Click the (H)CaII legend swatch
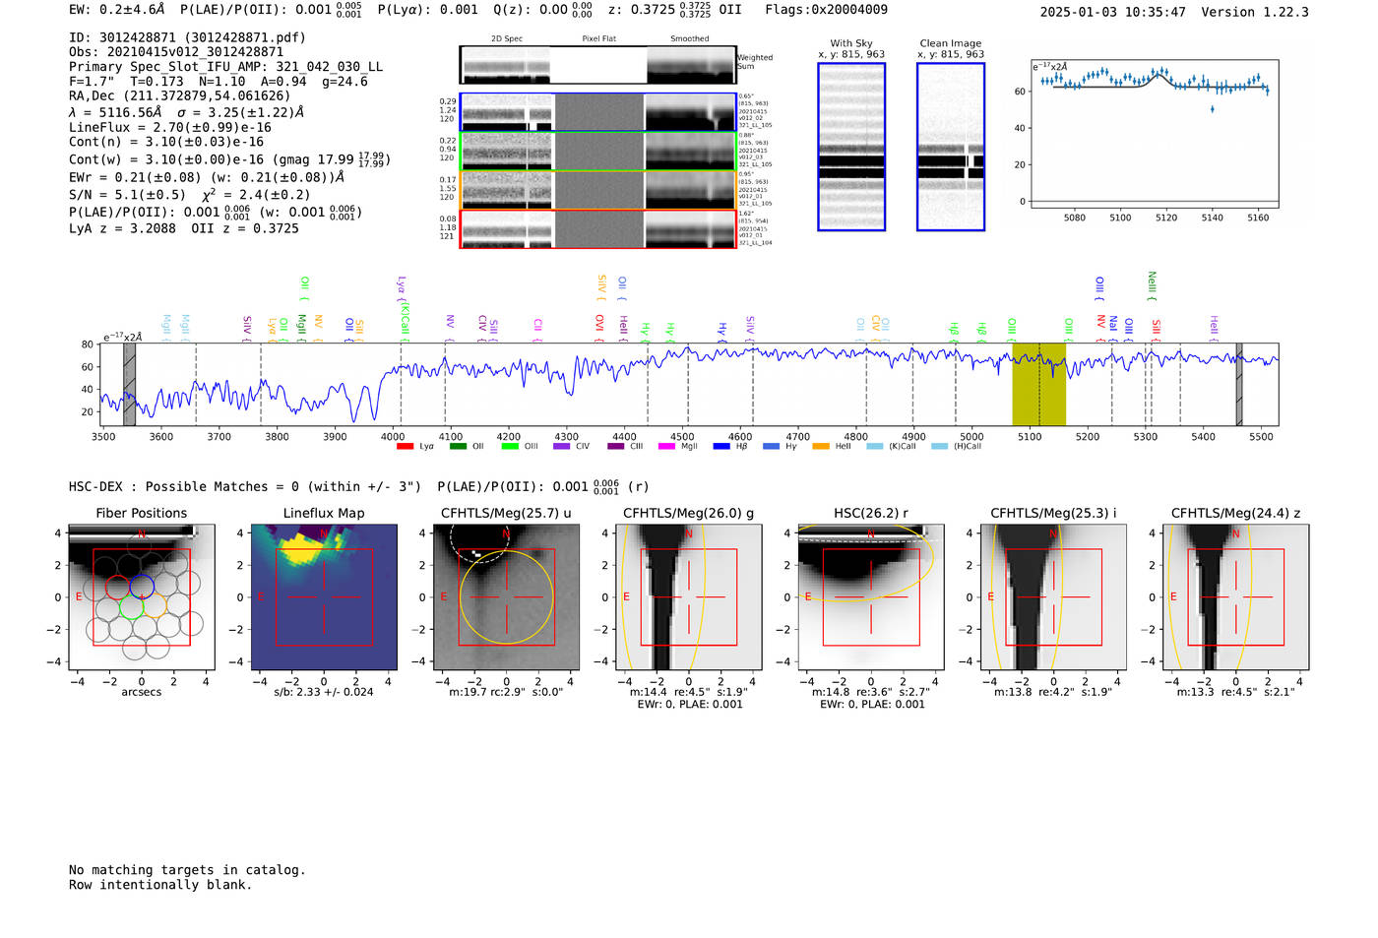Screen dimensions: 1378x938 939,447
